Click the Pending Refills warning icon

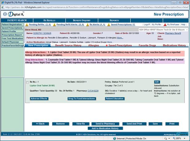27,24
